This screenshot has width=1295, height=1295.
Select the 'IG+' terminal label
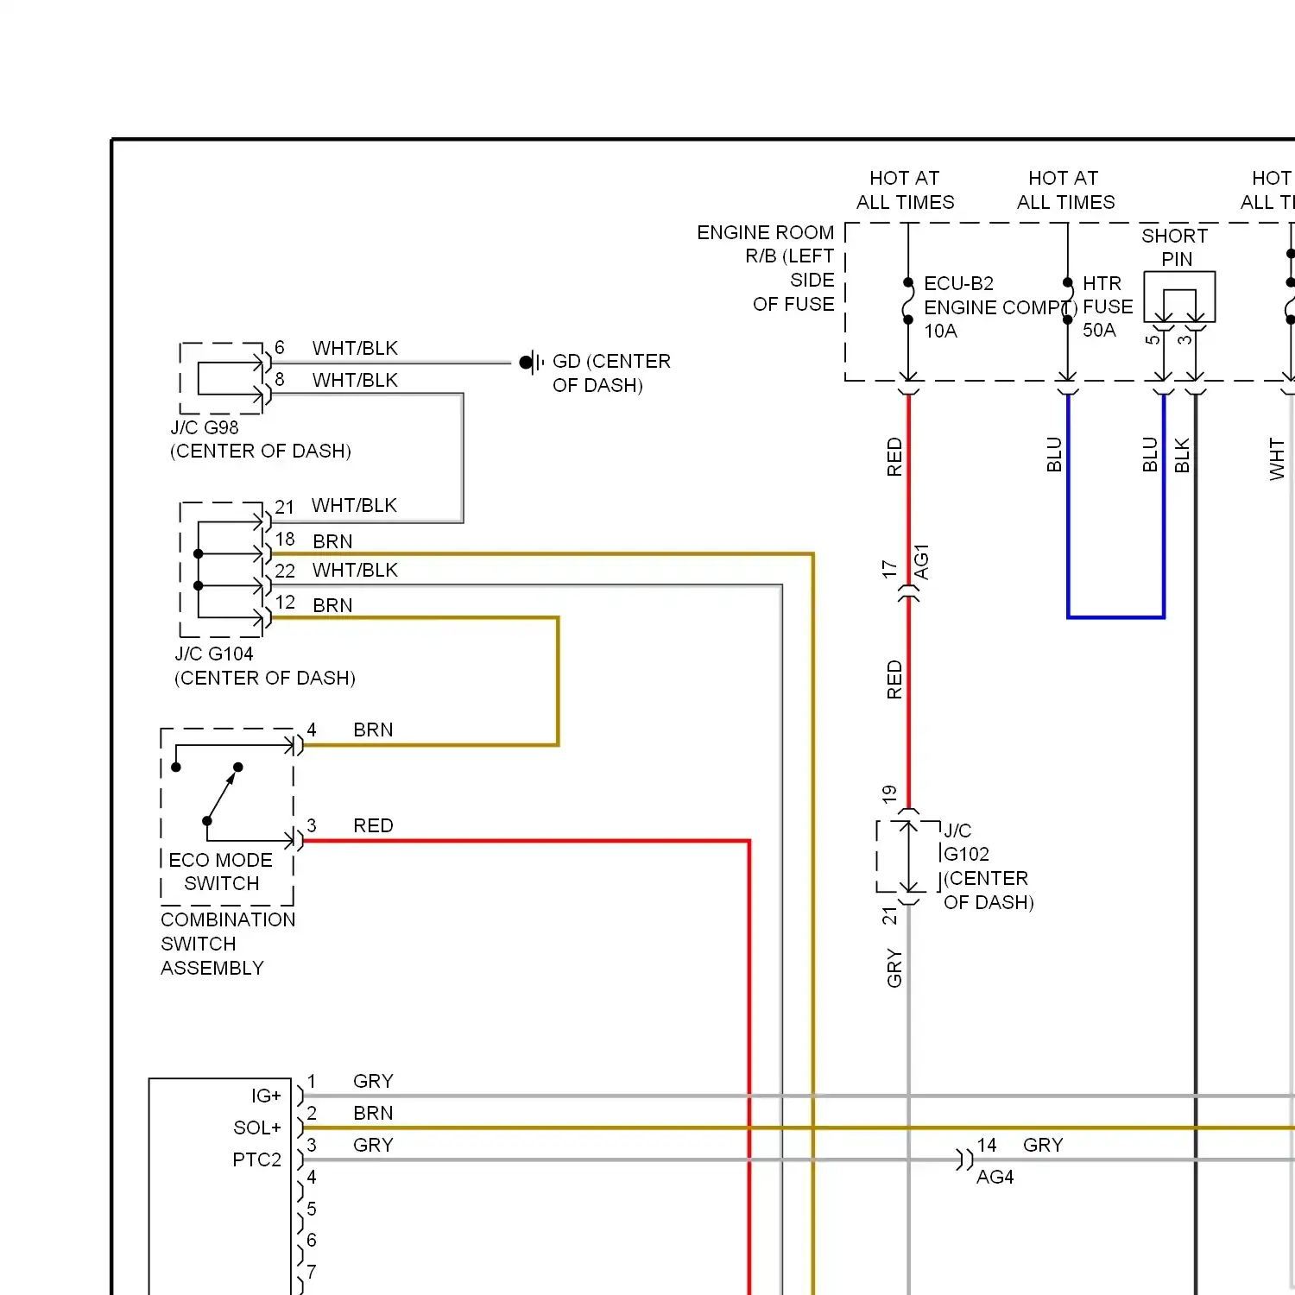point(266,1096)
